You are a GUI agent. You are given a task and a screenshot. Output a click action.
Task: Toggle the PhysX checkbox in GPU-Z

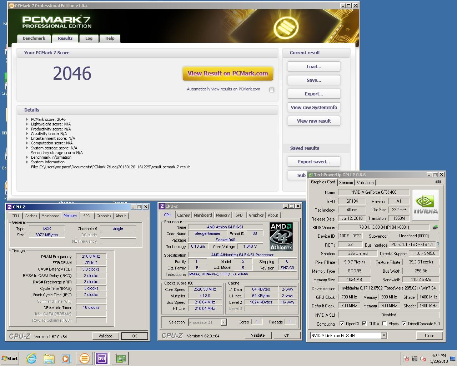tap(384, 324)
